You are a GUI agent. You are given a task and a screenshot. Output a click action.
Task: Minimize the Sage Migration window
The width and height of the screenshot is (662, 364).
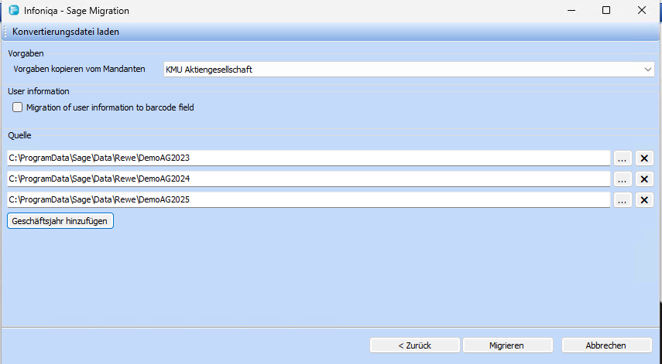click(571, 11)
